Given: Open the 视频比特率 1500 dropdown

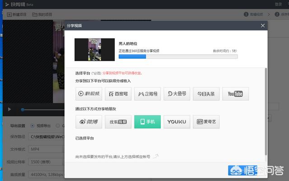Looking at the screenshot, I should (47, 162).
